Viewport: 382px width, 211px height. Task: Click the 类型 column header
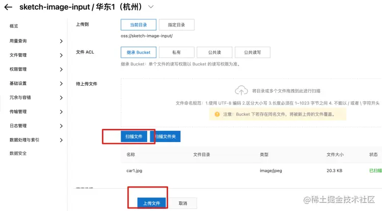coord(264,155)
